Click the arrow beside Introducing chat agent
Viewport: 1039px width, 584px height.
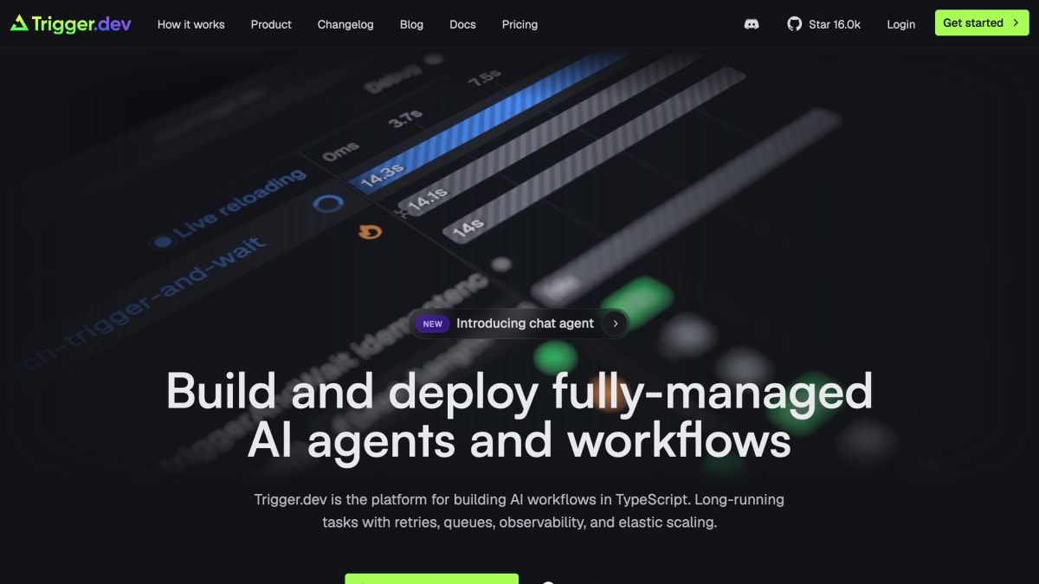coord(615,324)
